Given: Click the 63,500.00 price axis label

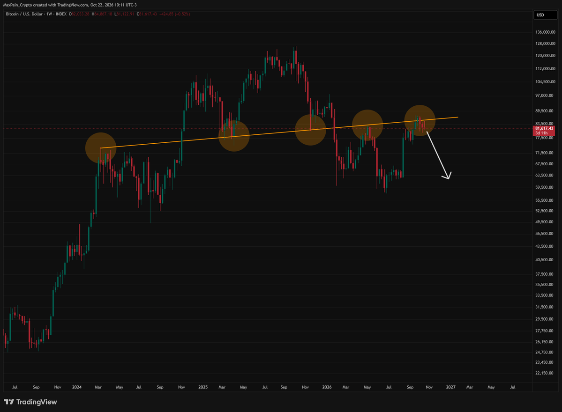Looking at the screenshot, I should pyautogui.click(x=545, y=175).
